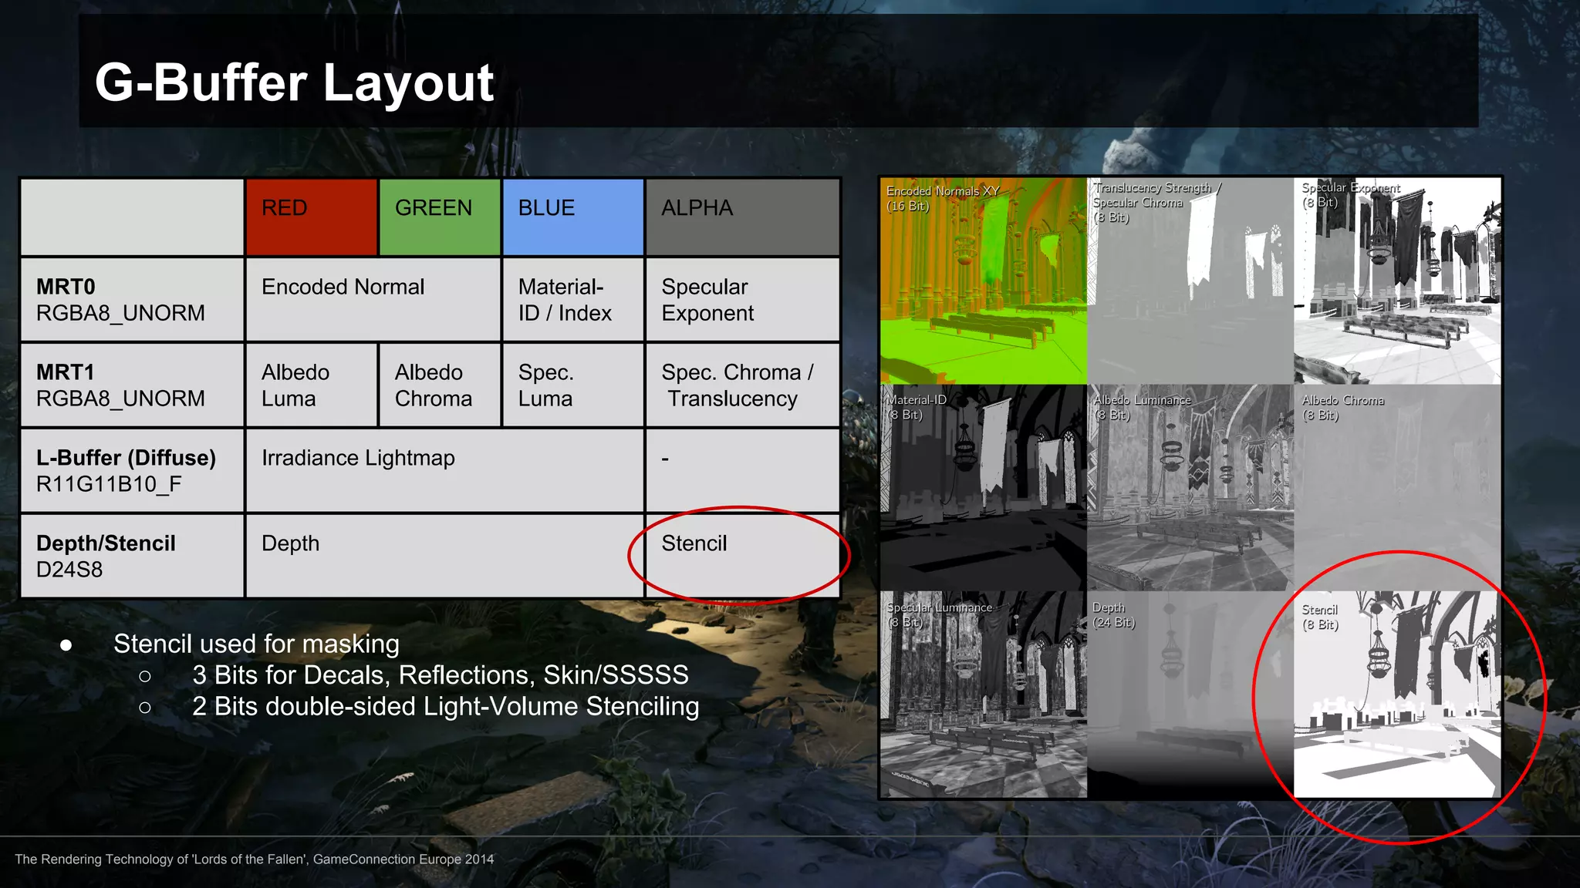
Task: Click the 'Irradiance Lightmap' table cell
Action: tap(444, 471)
